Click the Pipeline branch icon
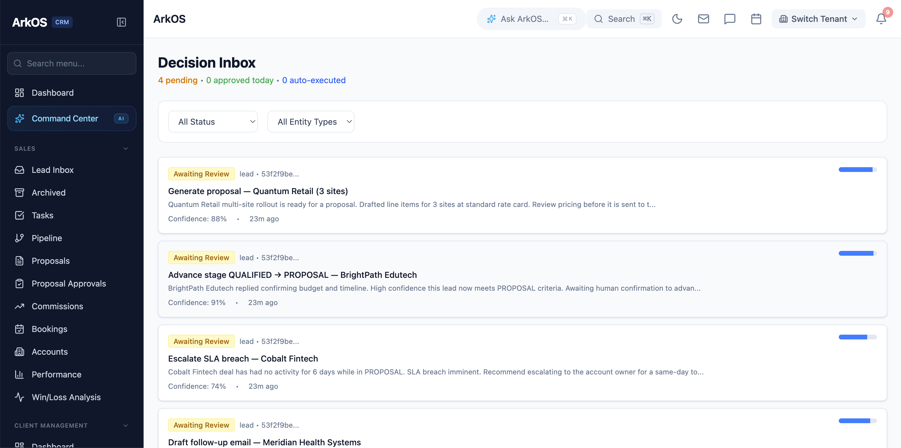 19,238
